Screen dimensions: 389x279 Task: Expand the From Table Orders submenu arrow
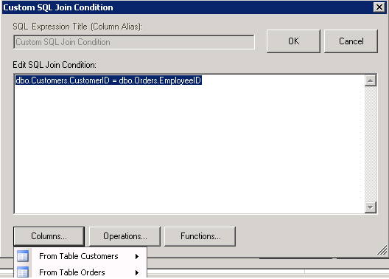pyautogui.click(x=137, y=272)
